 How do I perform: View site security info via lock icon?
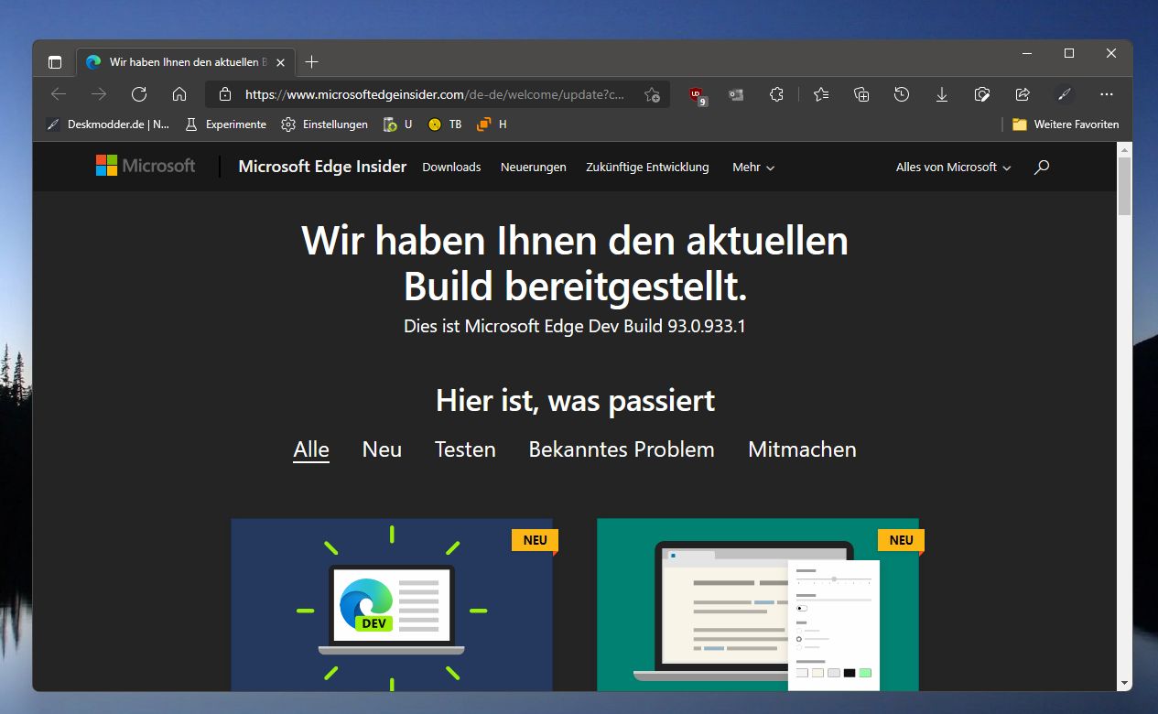[225, 94]
